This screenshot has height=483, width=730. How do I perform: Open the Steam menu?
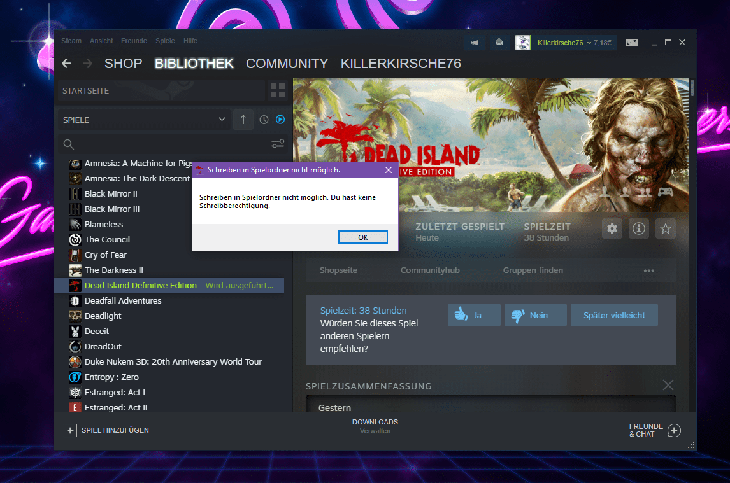pyautogui.click(x=71, y=41)
